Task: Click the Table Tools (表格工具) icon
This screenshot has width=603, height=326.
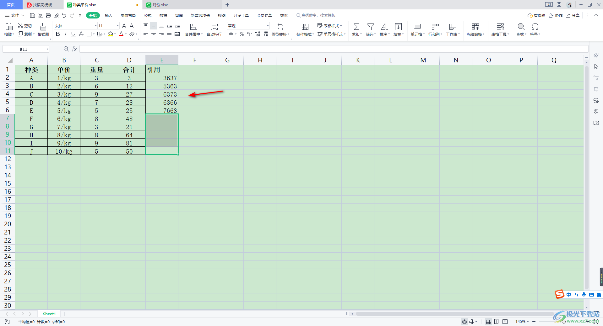Action: [500, 27]
